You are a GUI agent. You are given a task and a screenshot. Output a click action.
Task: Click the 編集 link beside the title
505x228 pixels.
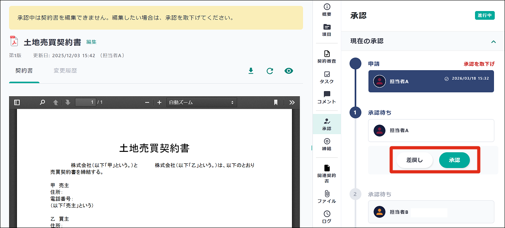tap(91, 42)
